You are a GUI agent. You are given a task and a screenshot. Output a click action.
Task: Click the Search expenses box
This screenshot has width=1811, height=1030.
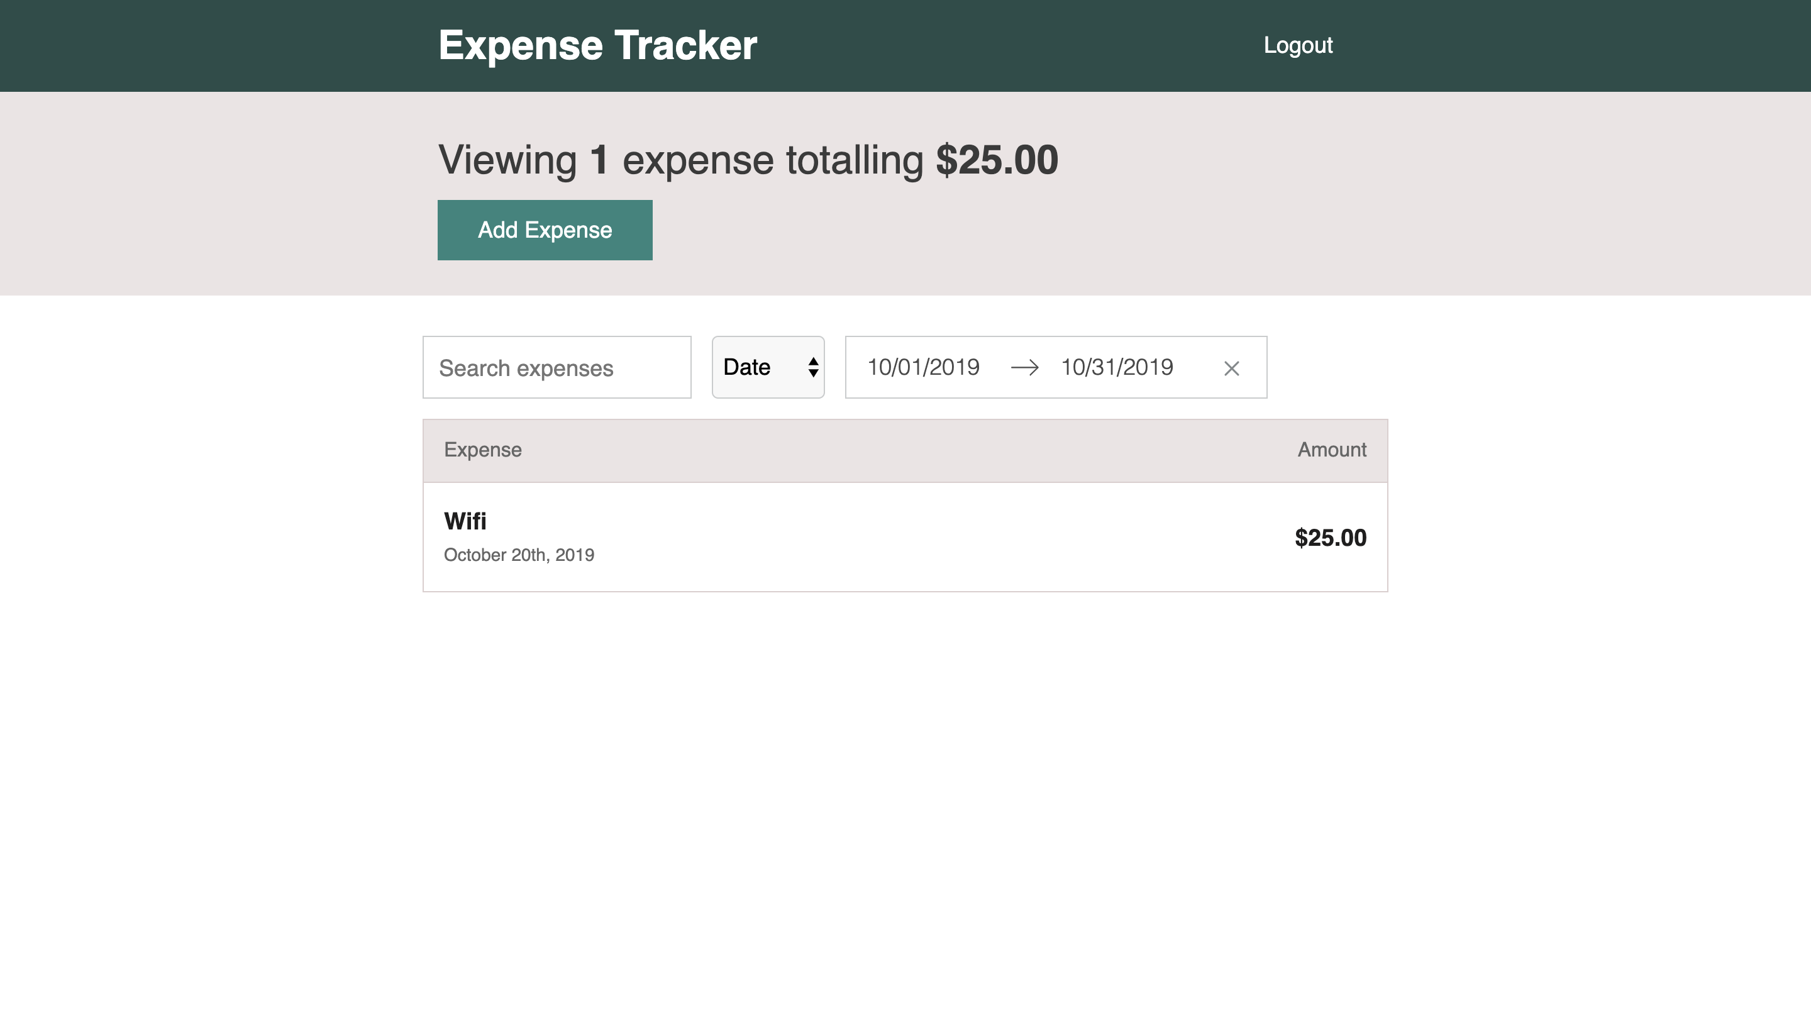(556, 367)
